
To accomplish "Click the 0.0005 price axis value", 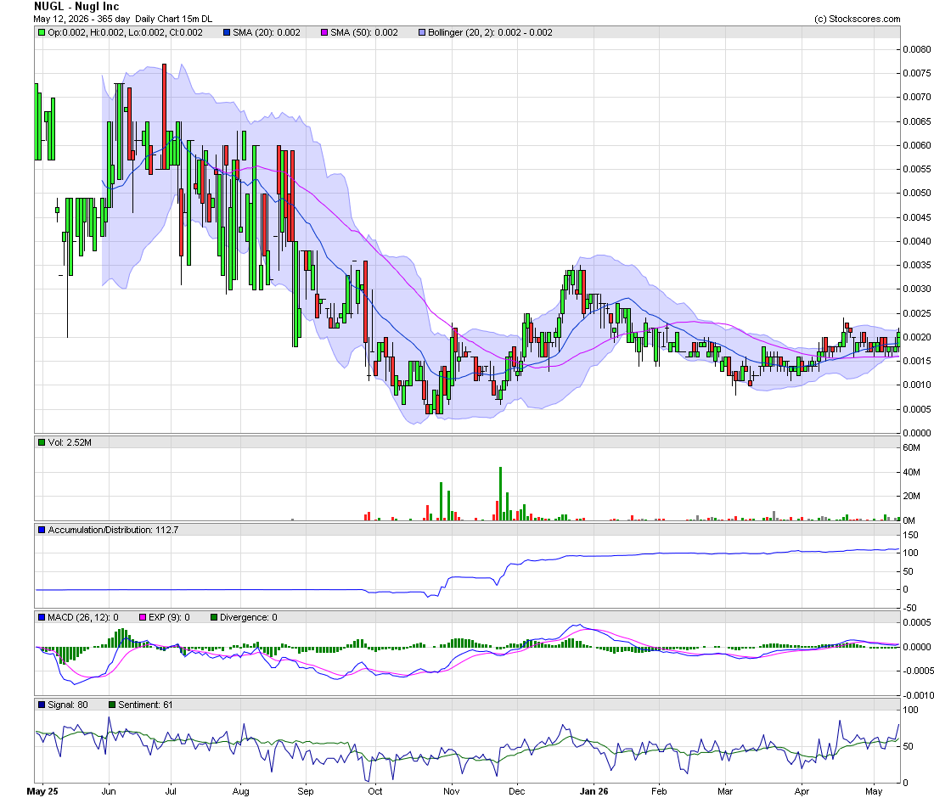I will [917, 408].
